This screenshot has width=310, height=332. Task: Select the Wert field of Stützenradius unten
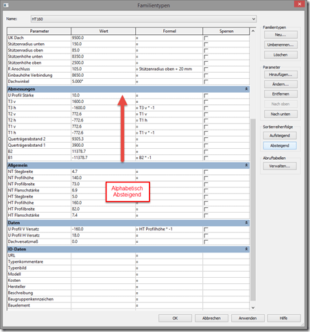(104, 44)
